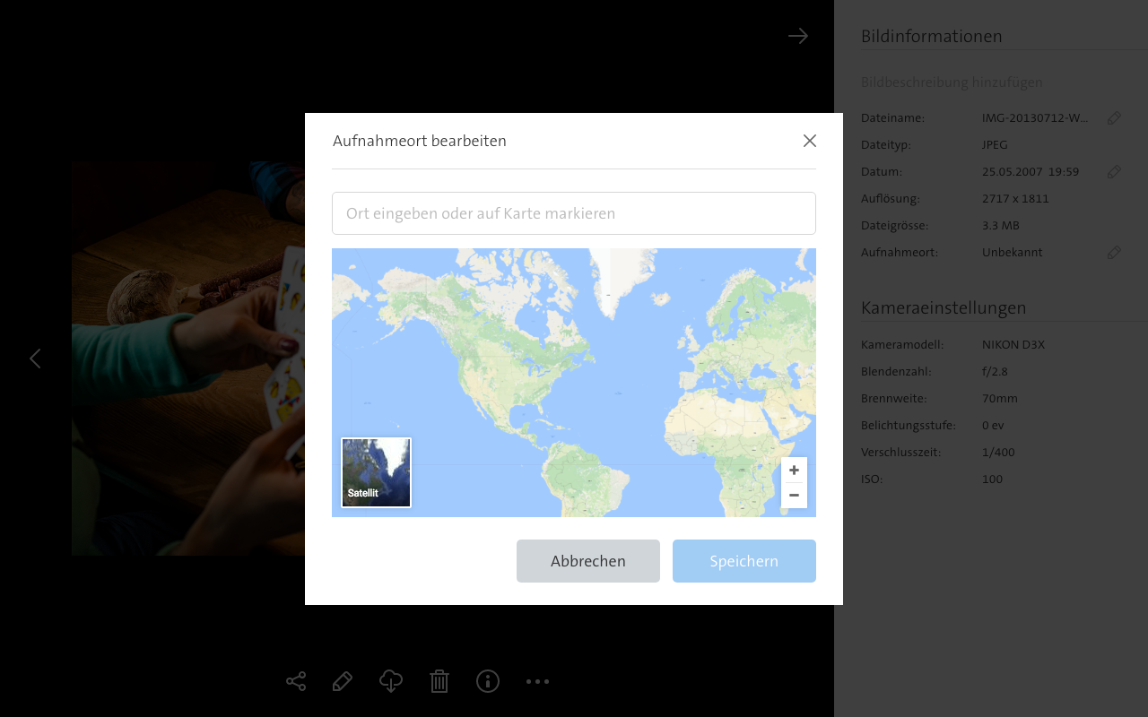
Task: Click the Kameraeinstellungen heading
Action: pos(944,307)
